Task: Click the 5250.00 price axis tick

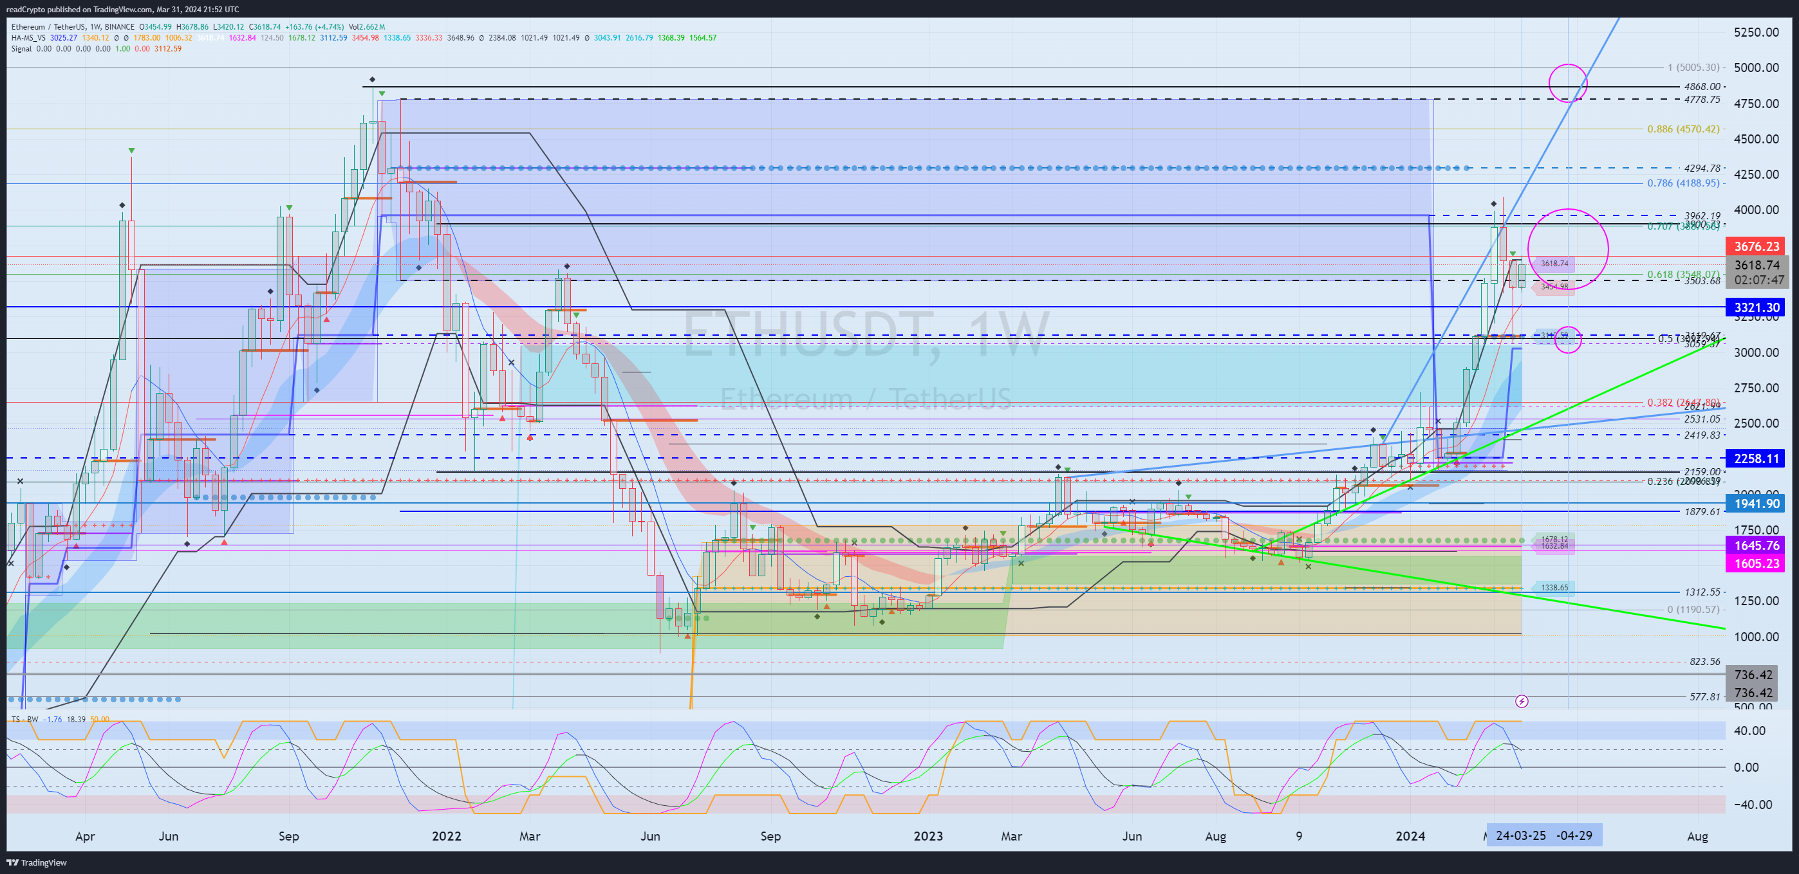Action: click(1757, 32)
